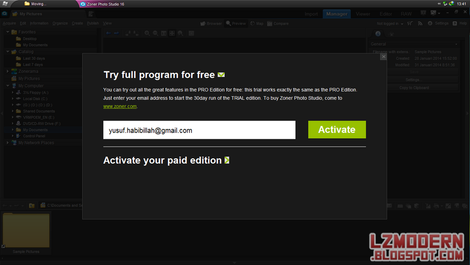Expand the Local Disk (C:) node
The height and width of the screenshot is (265, 470).
click(x=13, y=99)
